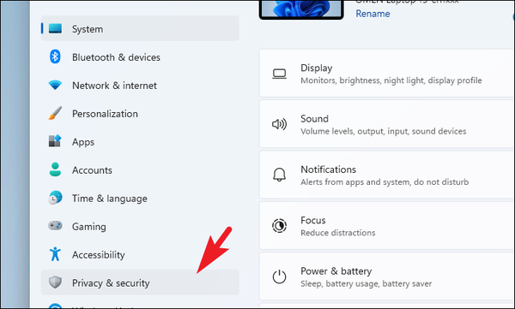Select System in the sidebar
Image resolution: width=515 pixels, height=309 pixels.
140,28
